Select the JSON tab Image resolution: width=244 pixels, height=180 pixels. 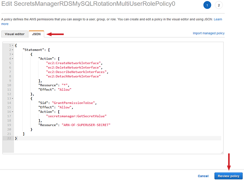36,34
